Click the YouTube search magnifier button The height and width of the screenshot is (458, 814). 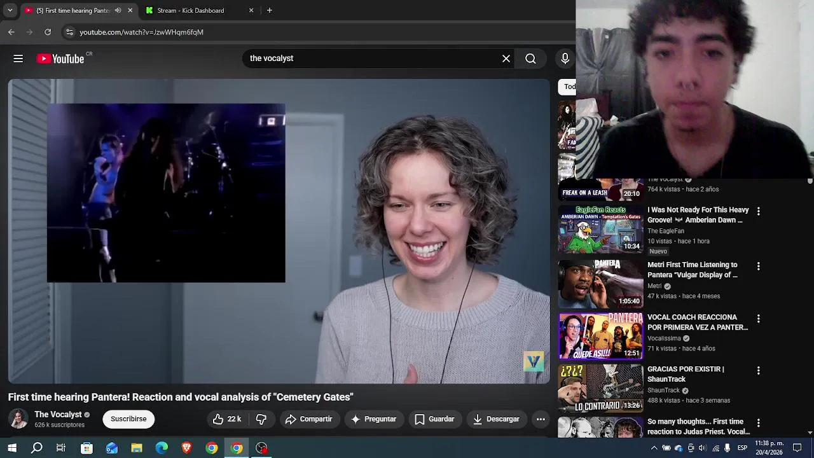click(x=530, y=59)
